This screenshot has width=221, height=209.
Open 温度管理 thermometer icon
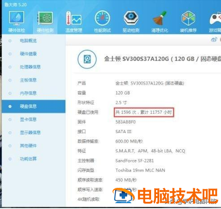tap(74, 18)
